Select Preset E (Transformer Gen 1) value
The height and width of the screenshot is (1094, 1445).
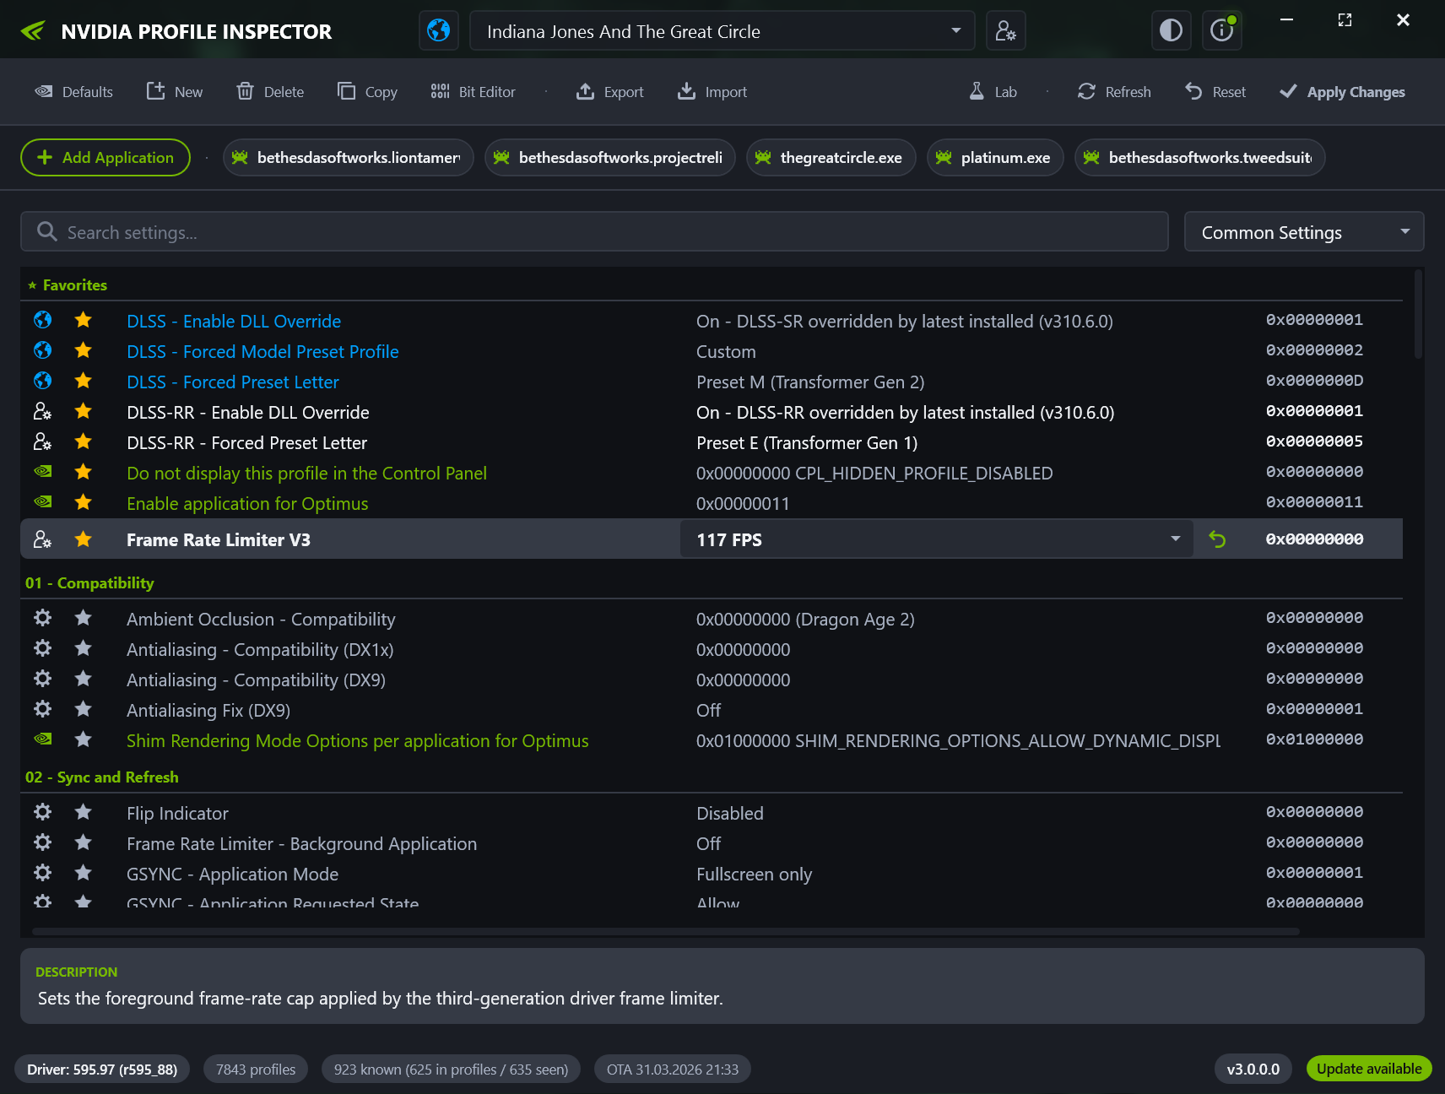point(807,443)
